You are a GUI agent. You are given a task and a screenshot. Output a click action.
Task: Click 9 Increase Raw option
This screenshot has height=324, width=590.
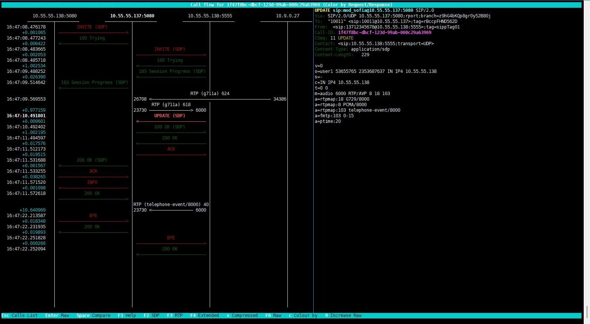pyautogui.click(x=343, y=315)
